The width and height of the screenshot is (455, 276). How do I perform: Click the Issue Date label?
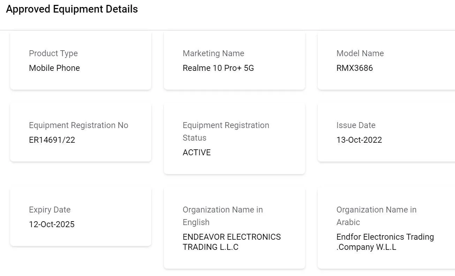click(356, 125)
